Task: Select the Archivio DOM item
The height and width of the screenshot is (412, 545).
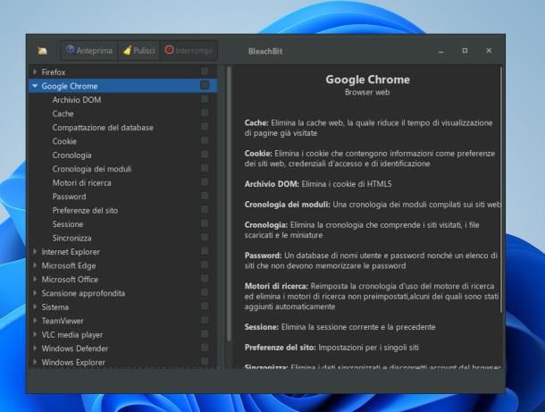Action: coord(77,100)
